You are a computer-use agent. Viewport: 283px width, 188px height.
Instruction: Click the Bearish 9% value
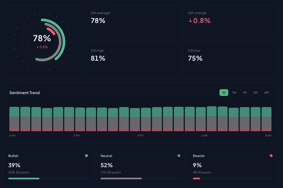(197, 165)
